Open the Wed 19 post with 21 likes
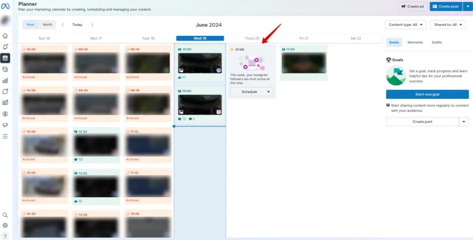 (x=200, y=63)
